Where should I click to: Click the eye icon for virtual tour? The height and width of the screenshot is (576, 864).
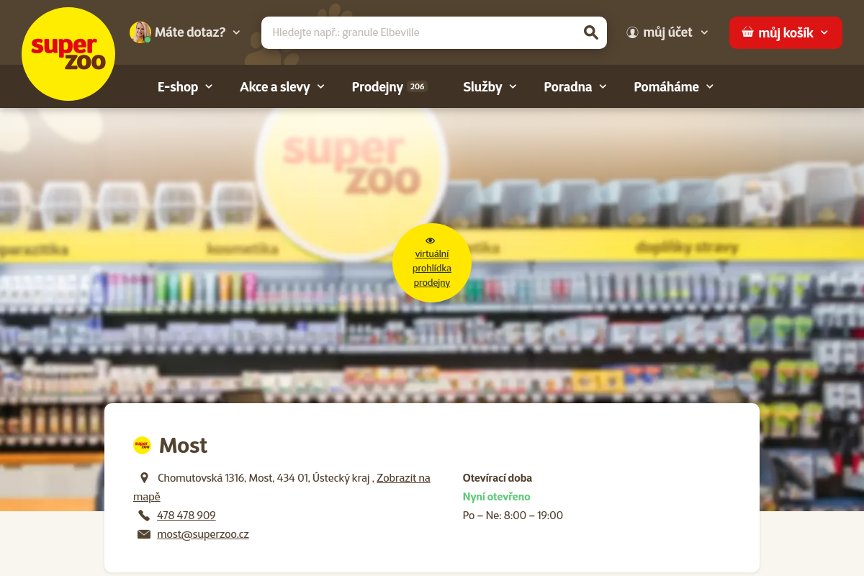point(431,240)
